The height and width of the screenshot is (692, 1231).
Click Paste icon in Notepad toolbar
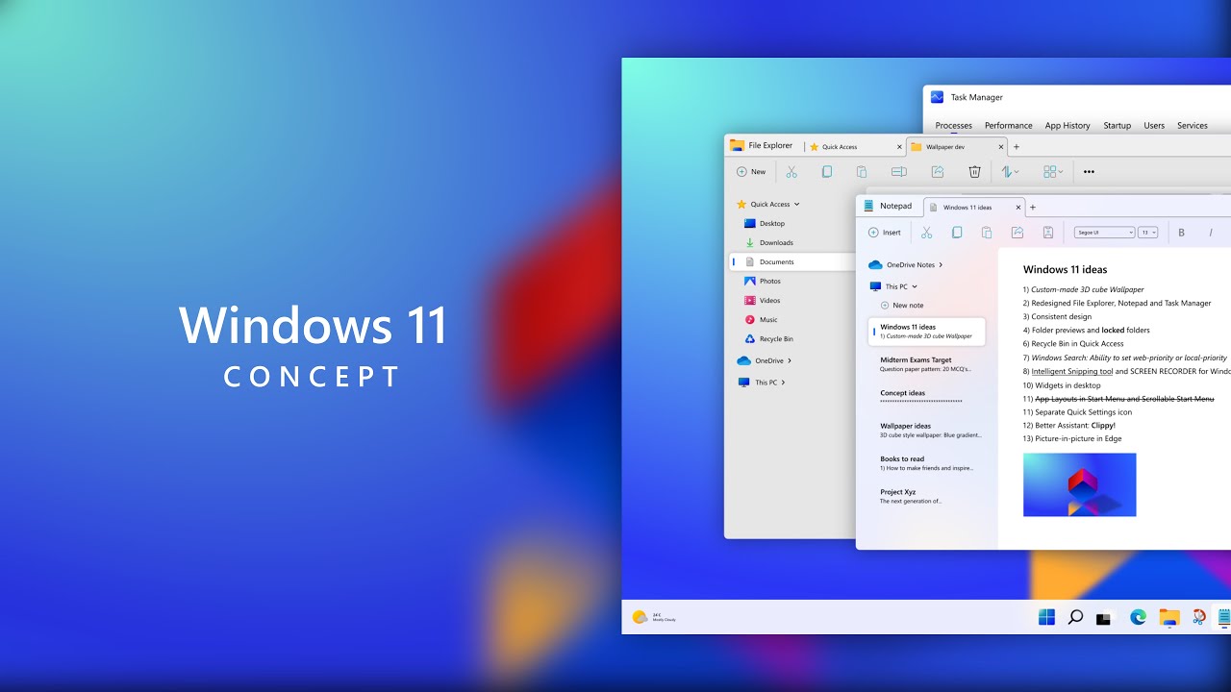tap(987, 233)
